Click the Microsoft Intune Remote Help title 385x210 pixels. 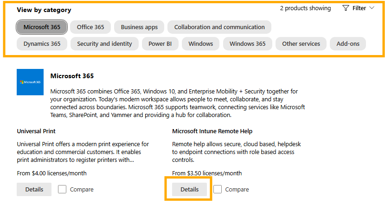212,131
